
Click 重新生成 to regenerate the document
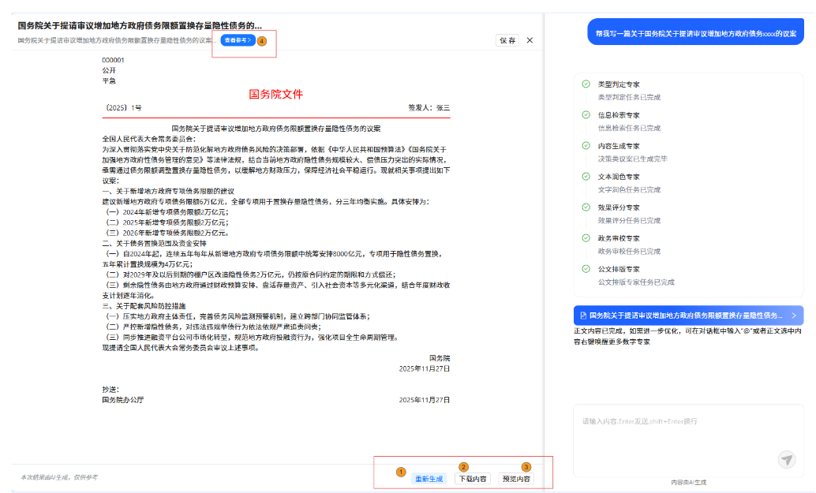tap(429, 479)
